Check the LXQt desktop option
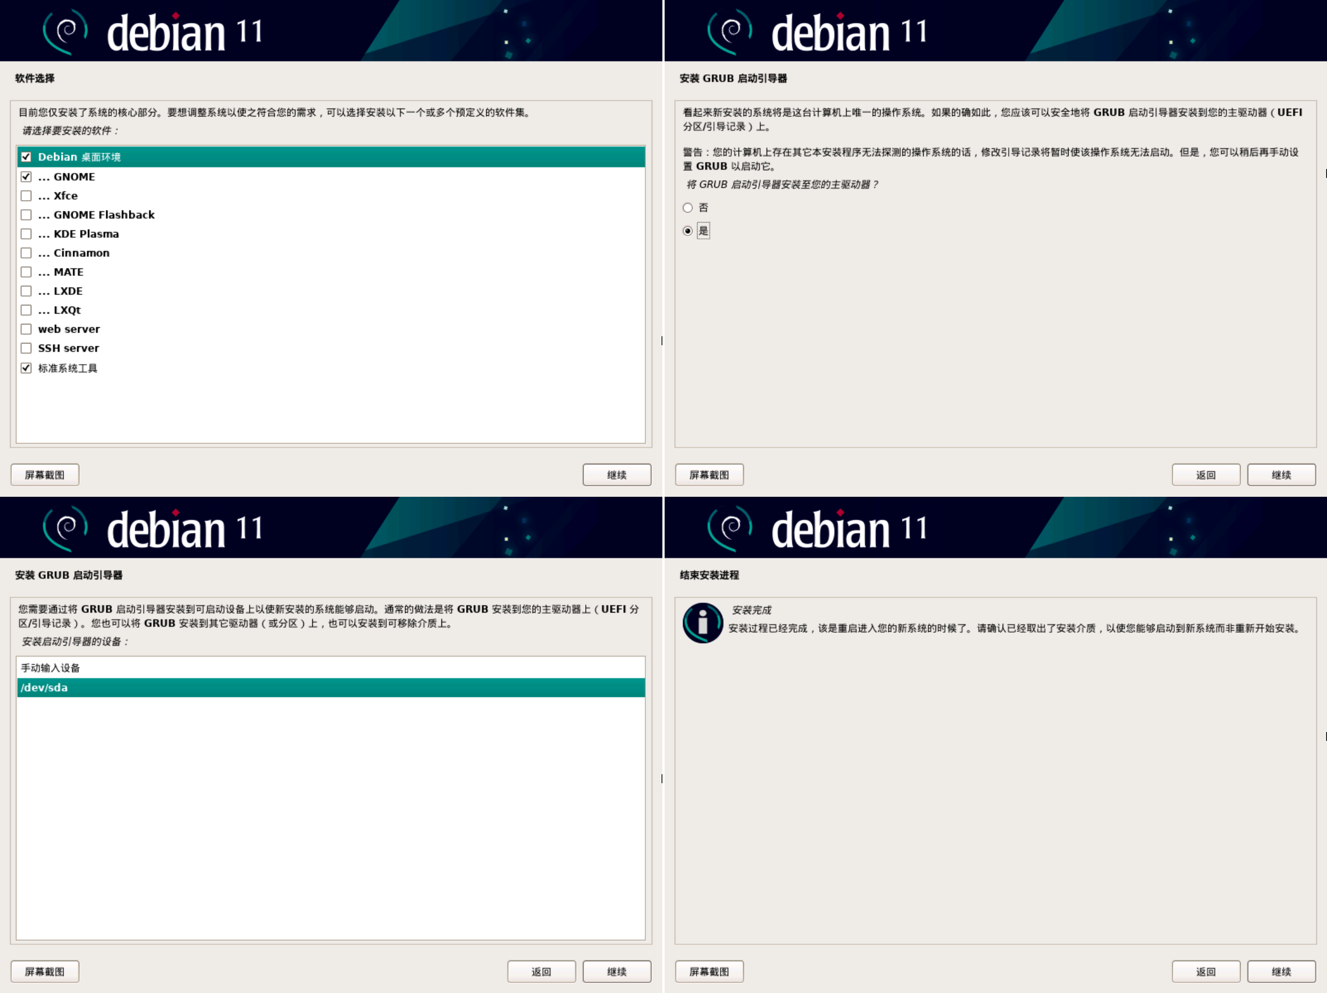 (26, 310)
